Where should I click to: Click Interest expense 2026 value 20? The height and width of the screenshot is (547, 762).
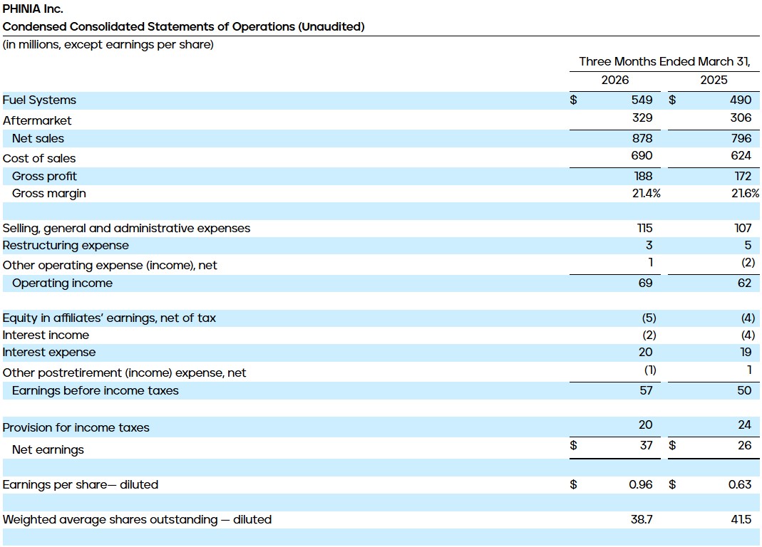645,352
